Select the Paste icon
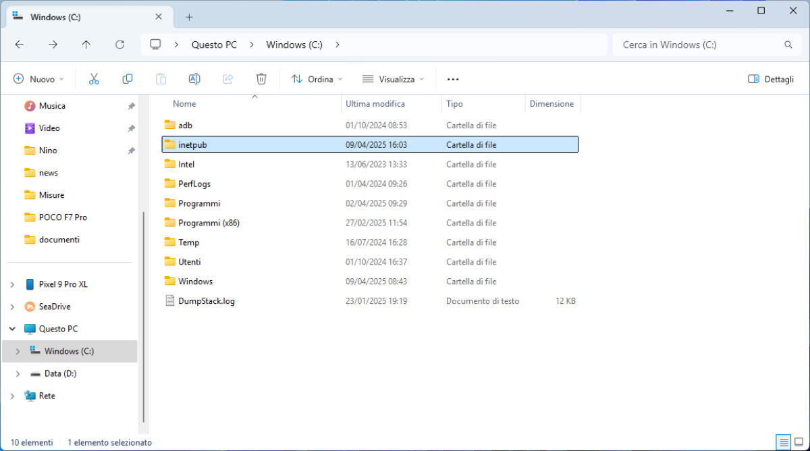The width and height of the screenshot is (810, 451). [x=161, y=78]
